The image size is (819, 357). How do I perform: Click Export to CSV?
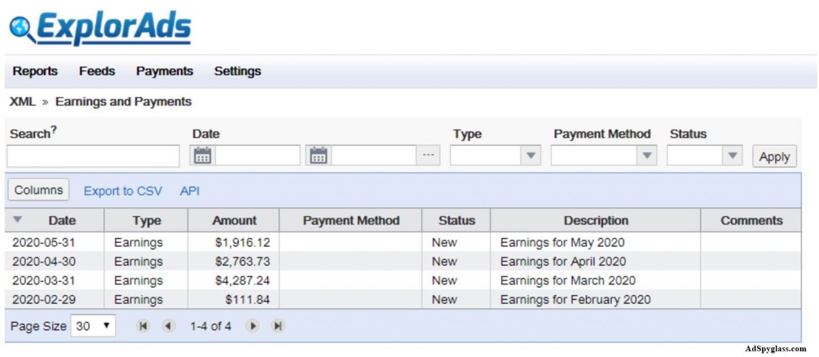point(123,191)
